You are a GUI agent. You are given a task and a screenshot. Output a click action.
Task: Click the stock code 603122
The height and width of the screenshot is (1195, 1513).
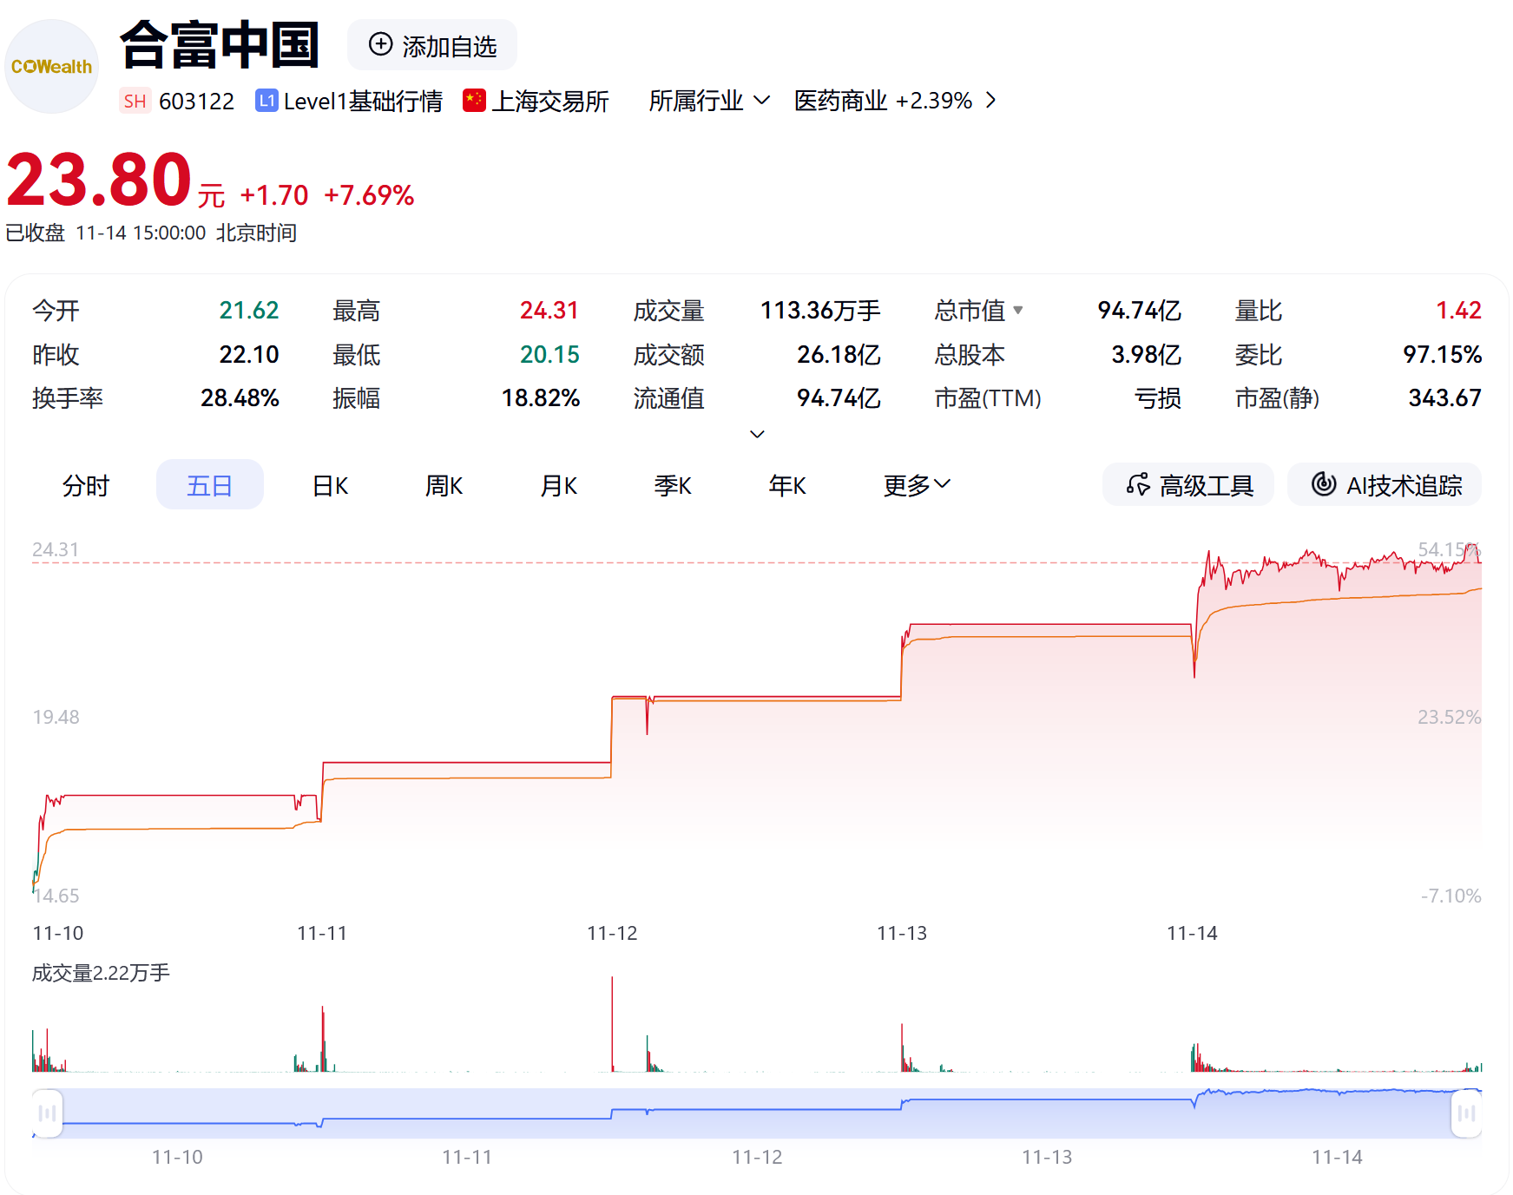[x=196, y=102]
